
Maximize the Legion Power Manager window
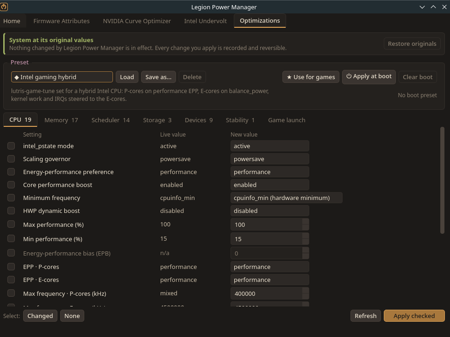click(433, 7)
